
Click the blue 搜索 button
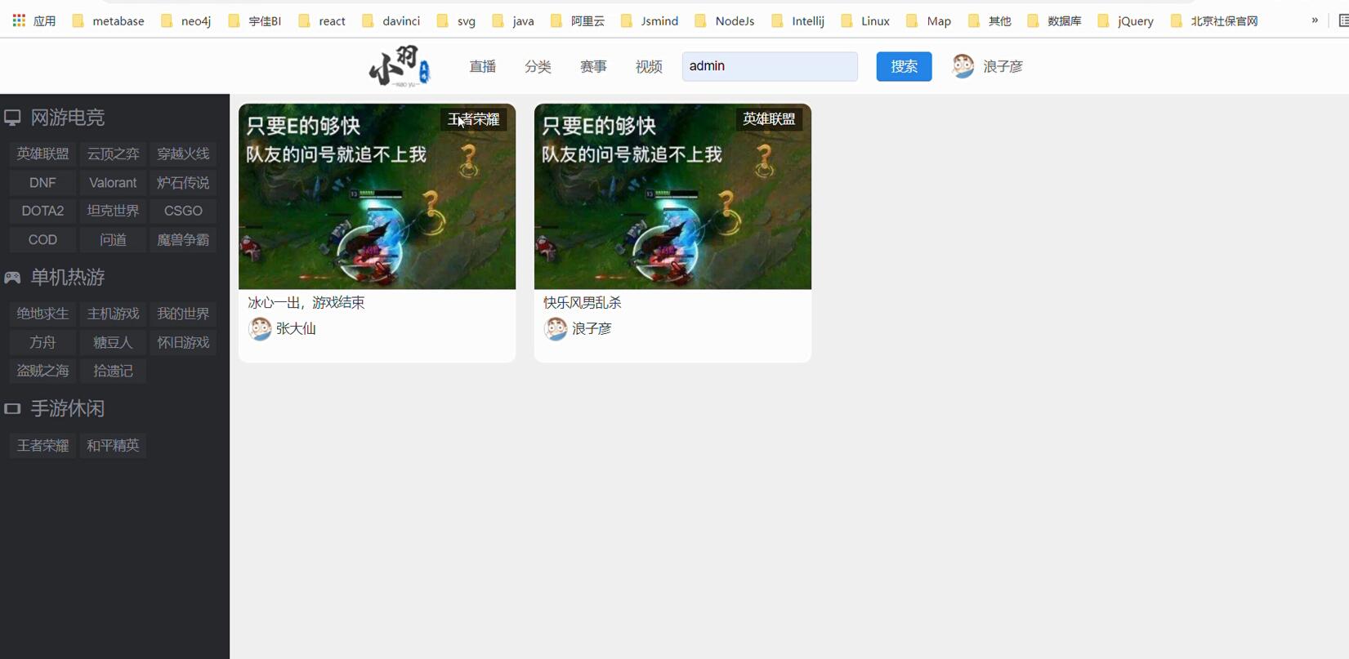(x=904, y=66)
